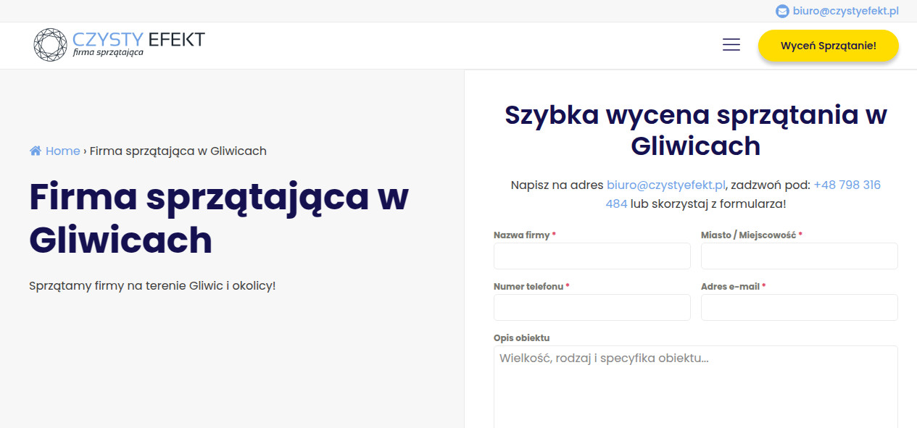Select the Adres e-mail input box
This screenshot has width=917, height=428.
799,307
